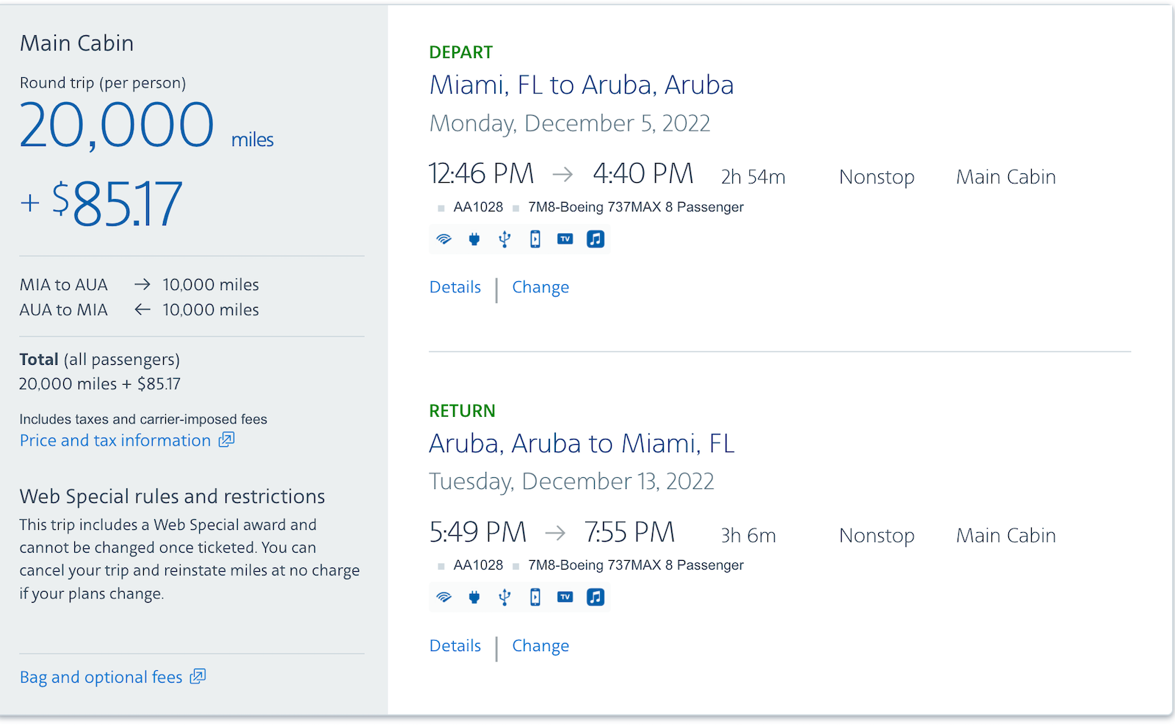This screenshot has height=726, width=1175.
Task: Click the external link icon beside Bag and optional fees
Action: [197, 676]
